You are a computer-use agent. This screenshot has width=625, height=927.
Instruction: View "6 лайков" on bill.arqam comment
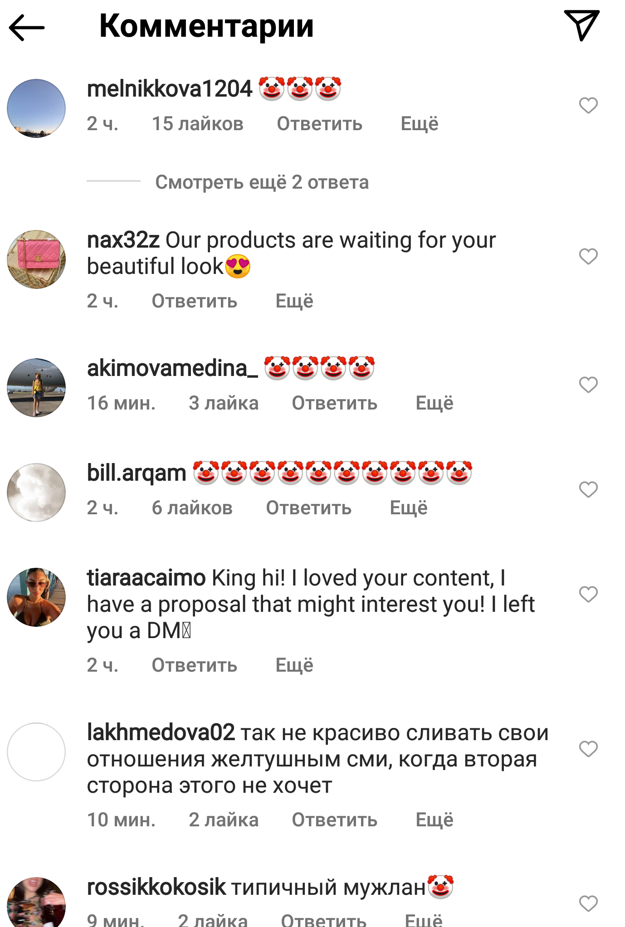(x=192, y=508)
